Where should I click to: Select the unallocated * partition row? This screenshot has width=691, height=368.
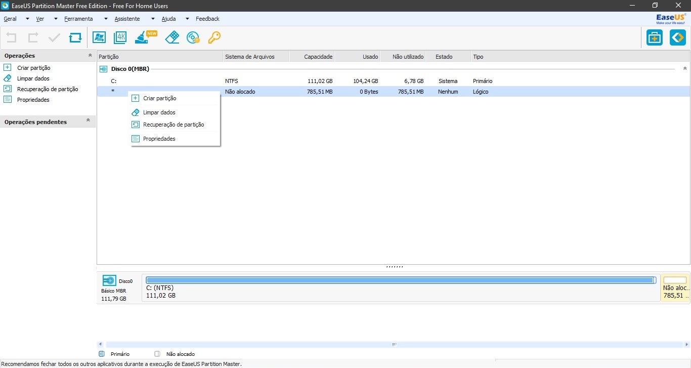(394, 92)
